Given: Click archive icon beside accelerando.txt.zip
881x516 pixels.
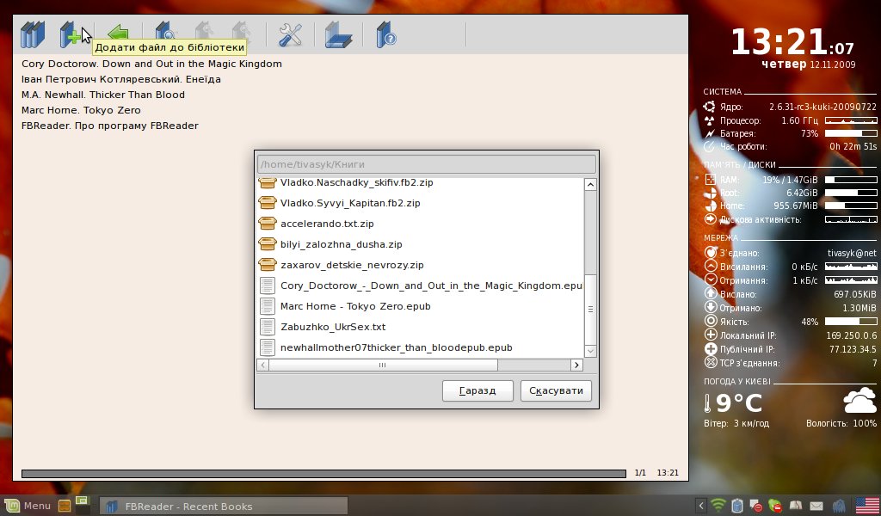Looking at the screenshot, I should pos(268,224).
